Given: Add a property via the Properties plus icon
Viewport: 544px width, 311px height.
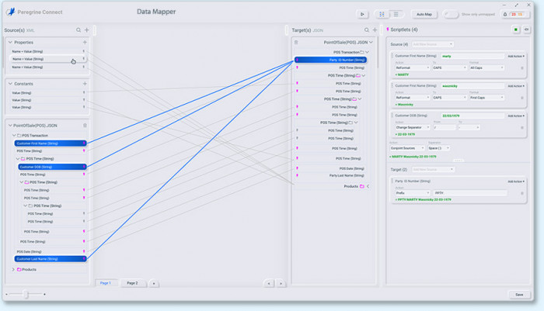Looking at the screenshot, I should [85, 42].
